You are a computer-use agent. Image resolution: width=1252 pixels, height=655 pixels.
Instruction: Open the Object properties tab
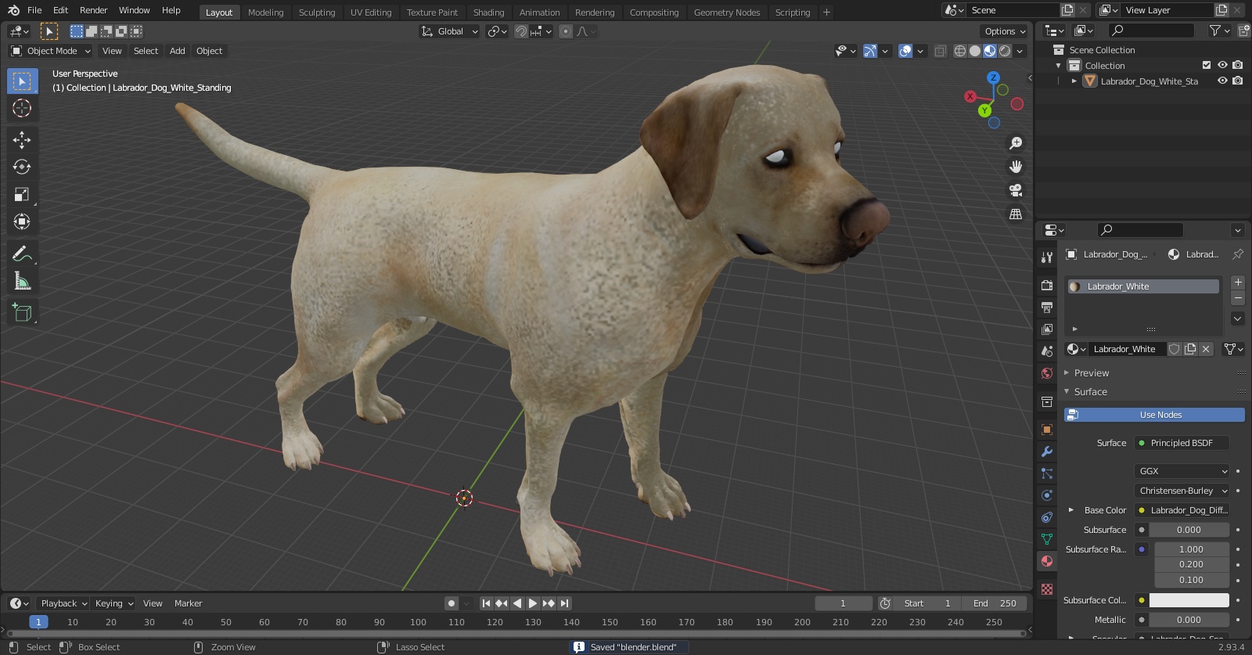[1047, 430]
